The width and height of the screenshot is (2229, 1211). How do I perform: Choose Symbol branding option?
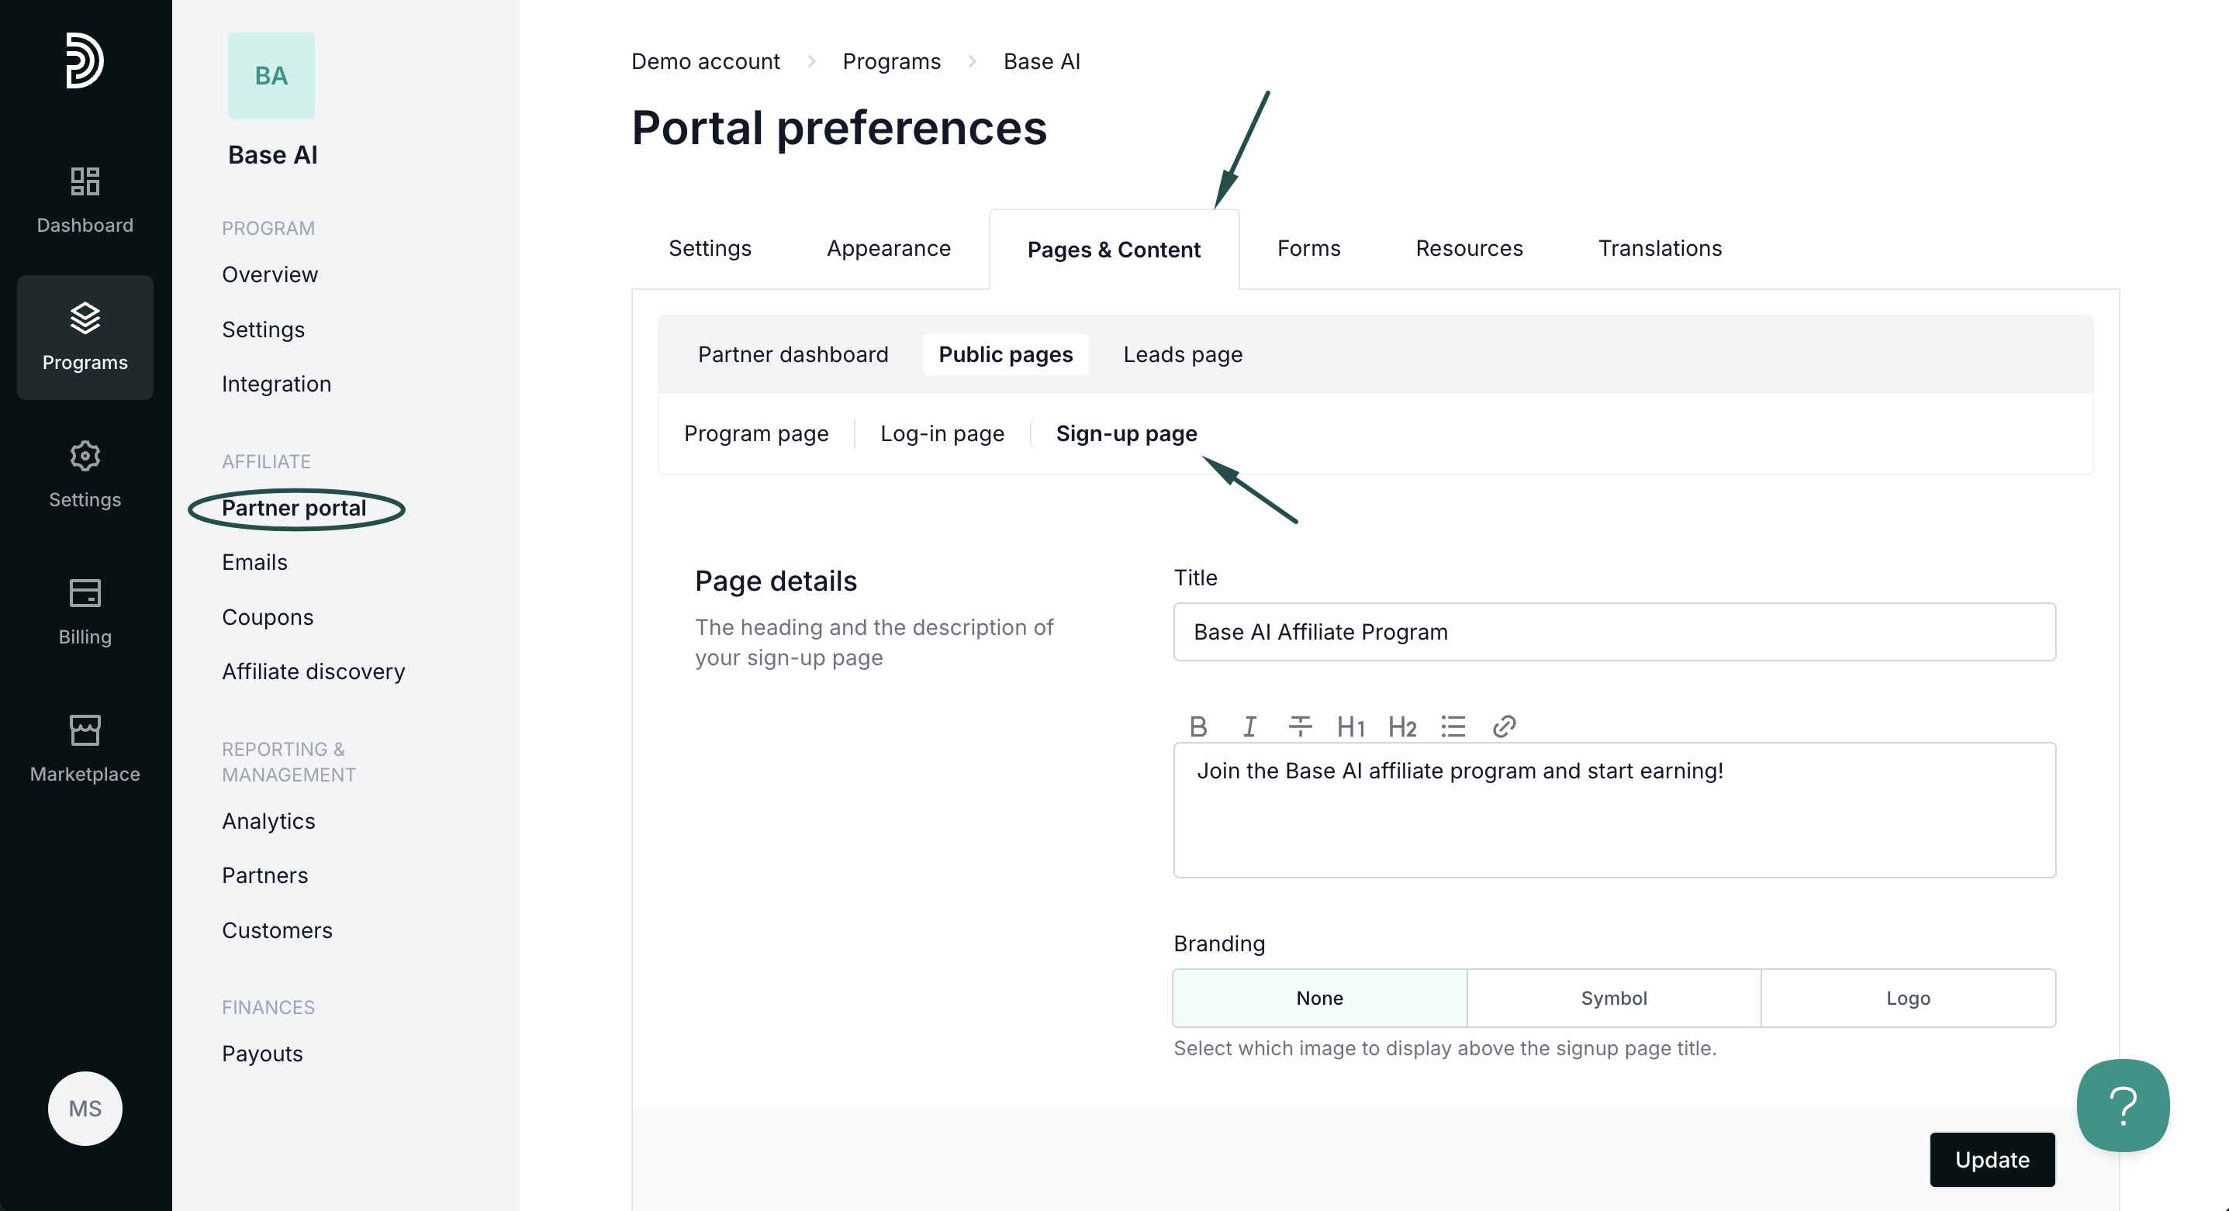[1614, 999]
